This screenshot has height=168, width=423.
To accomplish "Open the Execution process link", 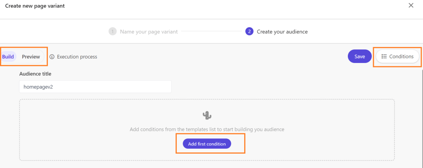I will tap(77, 57).
